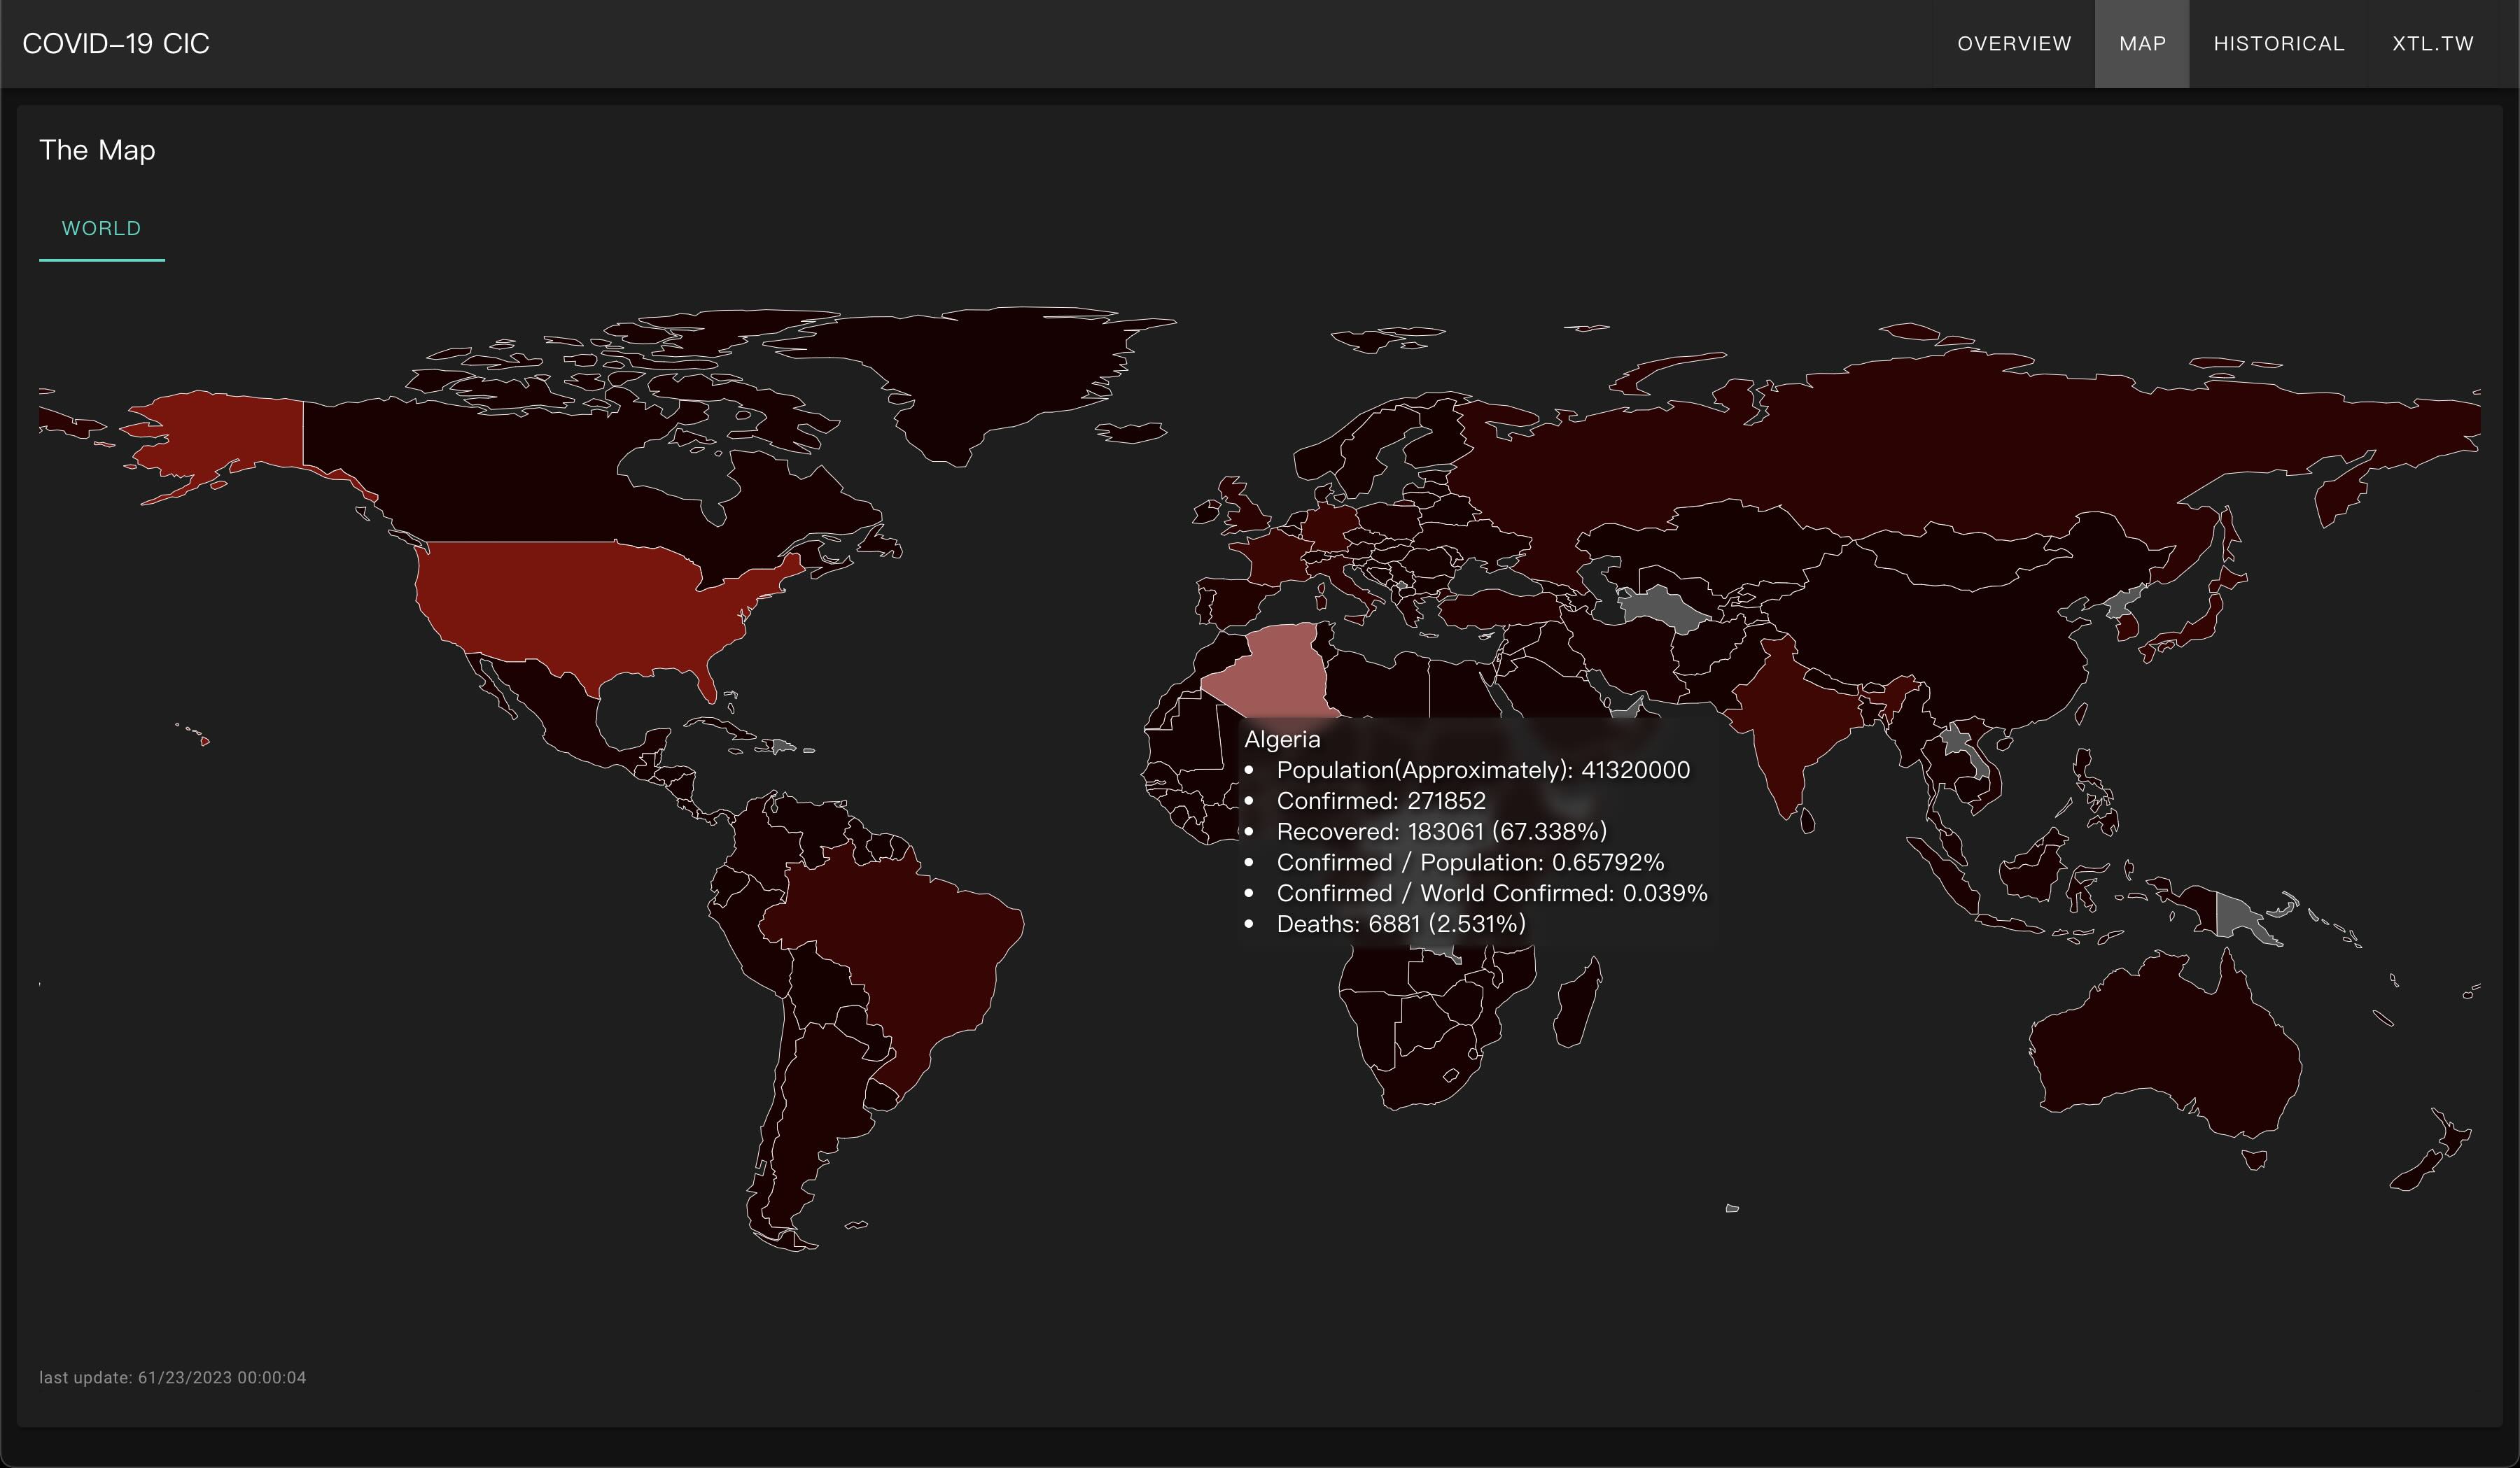2520x1468 pixels.
Task: Open the OVERVIEW page in the navbar
Action: [x=2014, y=44]
